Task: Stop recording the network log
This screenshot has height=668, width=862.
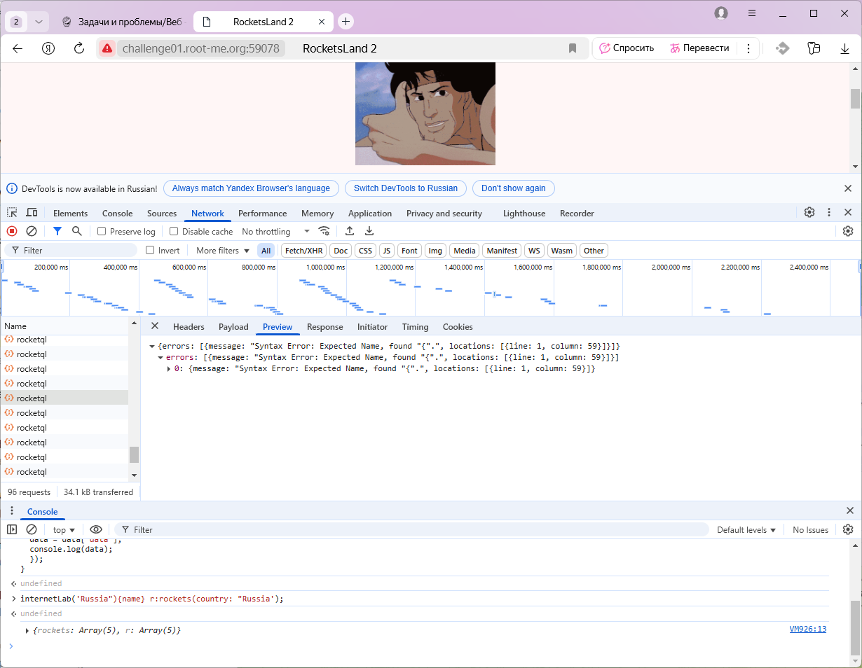Action: point(12,231)
